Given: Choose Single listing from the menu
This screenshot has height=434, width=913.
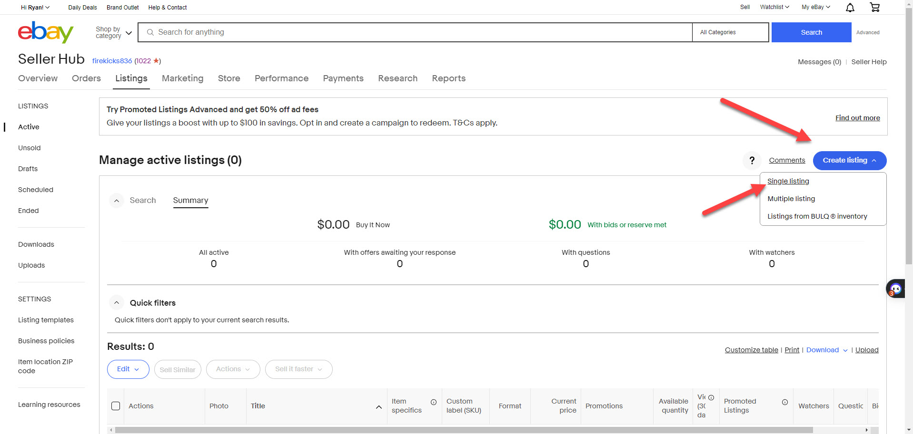Looking at the screenshot, I should [x=788, y=181].
